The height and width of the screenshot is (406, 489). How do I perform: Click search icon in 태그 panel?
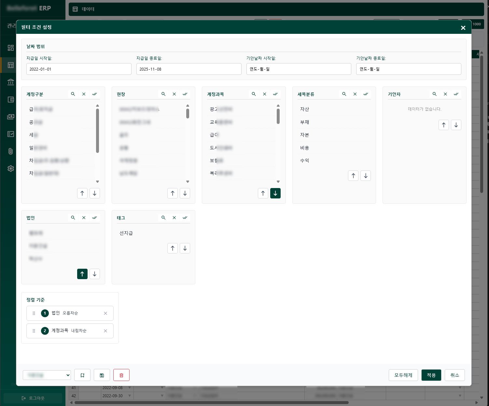click(x=163, y=218)
